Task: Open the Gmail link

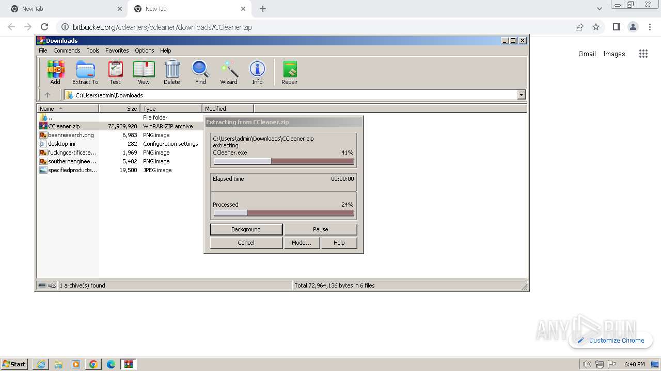Action: coord(587,54)
